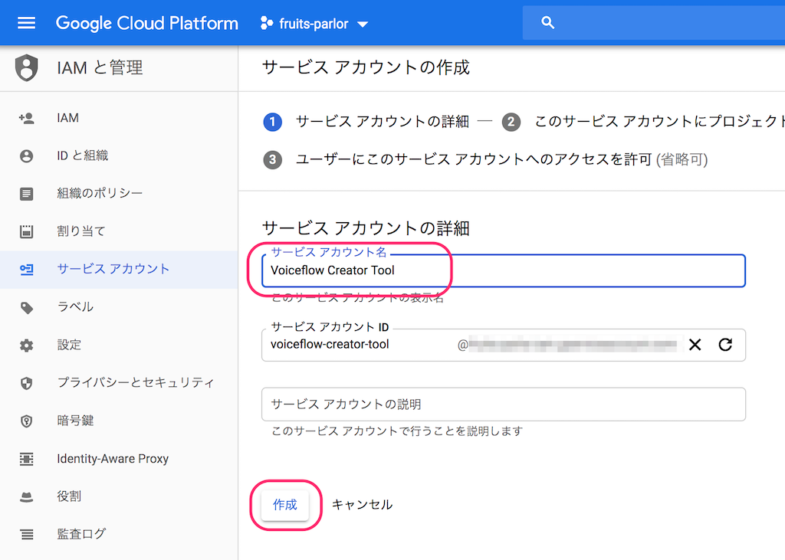The width and height of the screenshot is (785, 560).
Task: Click the サービス アカウント名 field
Action: (x=504, y=270)
